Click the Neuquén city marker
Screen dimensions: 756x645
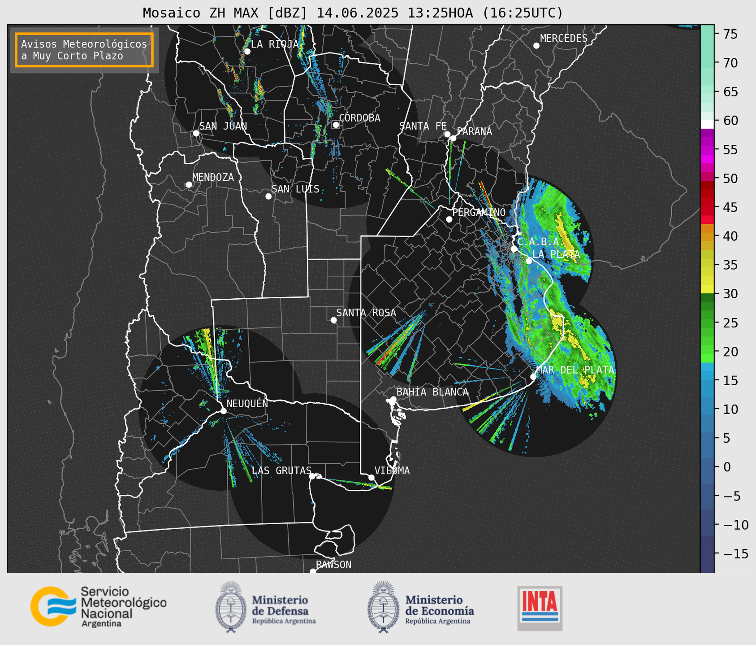(223, 411)
